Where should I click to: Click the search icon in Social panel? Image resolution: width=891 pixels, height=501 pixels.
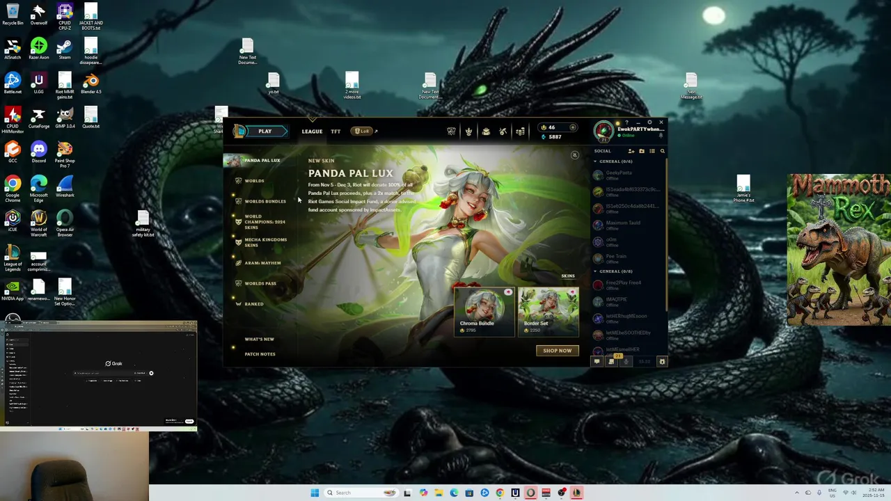tap(662, 151)
